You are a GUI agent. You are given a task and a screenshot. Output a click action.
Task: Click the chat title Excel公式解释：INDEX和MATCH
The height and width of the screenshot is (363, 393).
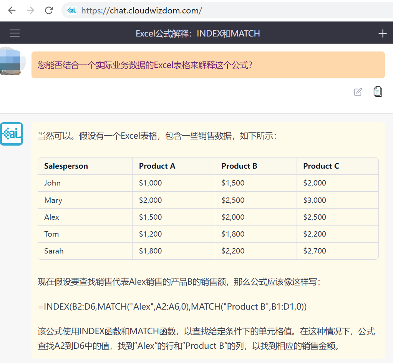click(x=198, y=33)
